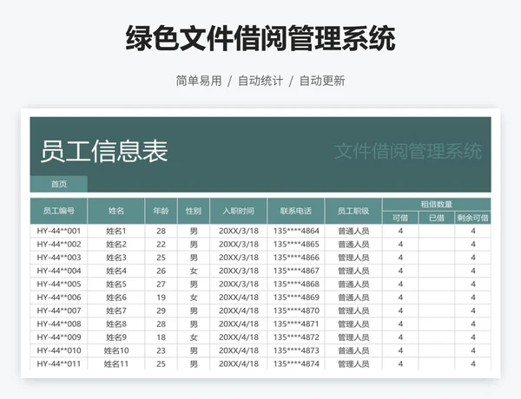Click employee ID cell HY-44**011

59,363
